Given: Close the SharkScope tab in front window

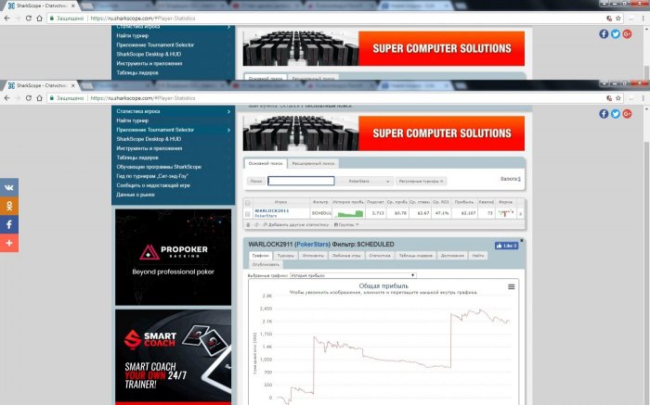Looking at the screenshot, I should pyautogui.click(x=73, y=85).
